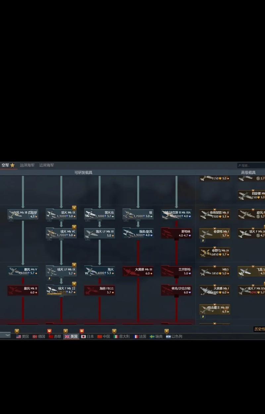Screen dimensions: 265x414
Task: Select the locked 大黄蜂 Mk III aircraft
Action: tap(138, 271)
